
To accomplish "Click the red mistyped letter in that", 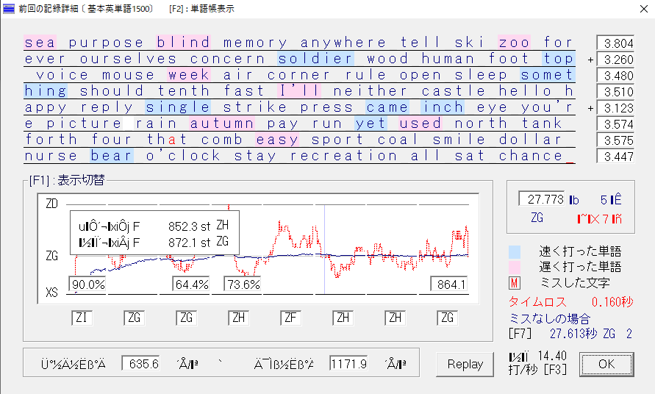I will point(172,140).
